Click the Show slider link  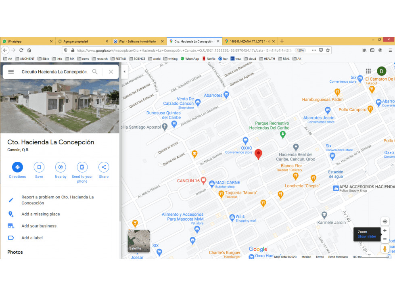[x=367, y=237]
